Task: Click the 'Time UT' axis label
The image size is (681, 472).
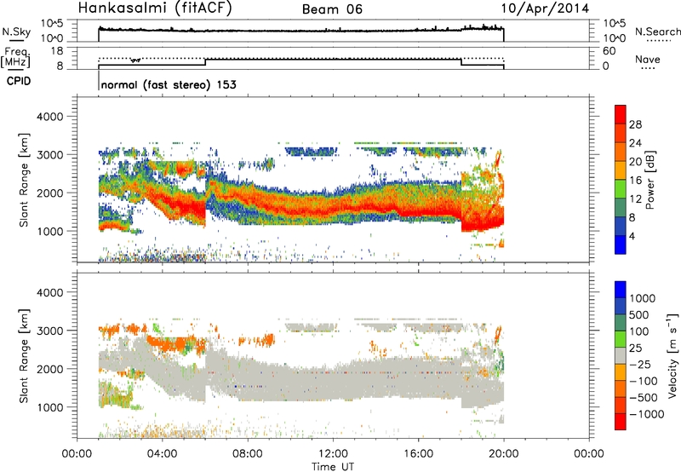Action: coord(333,467)
